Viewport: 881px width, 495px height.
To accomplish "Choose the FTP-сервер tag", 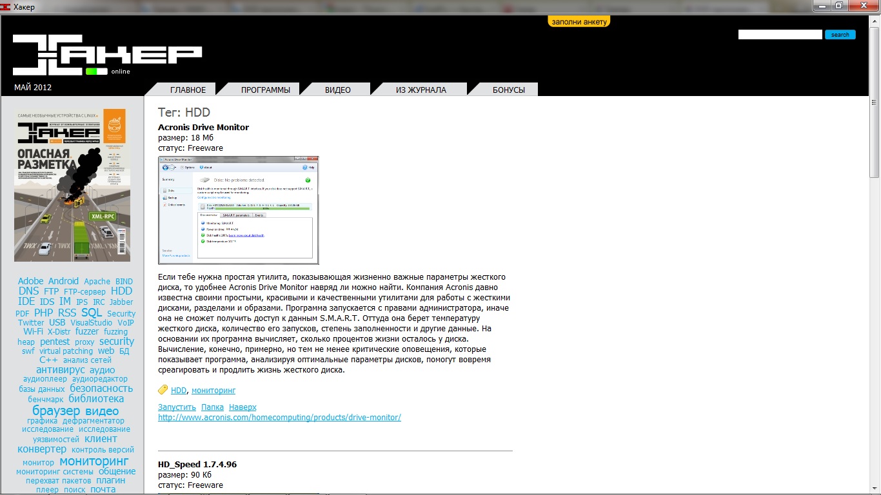I will pos(84,292).
